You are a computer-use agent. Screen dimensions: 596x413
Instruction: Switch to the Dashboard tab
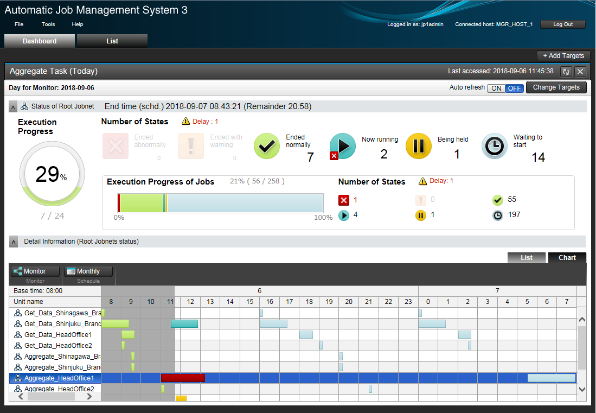tap(40, 41)
